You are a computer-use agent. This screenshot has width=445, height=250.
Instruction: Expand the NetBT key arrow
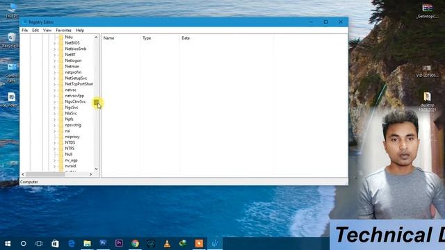[54, 55]
